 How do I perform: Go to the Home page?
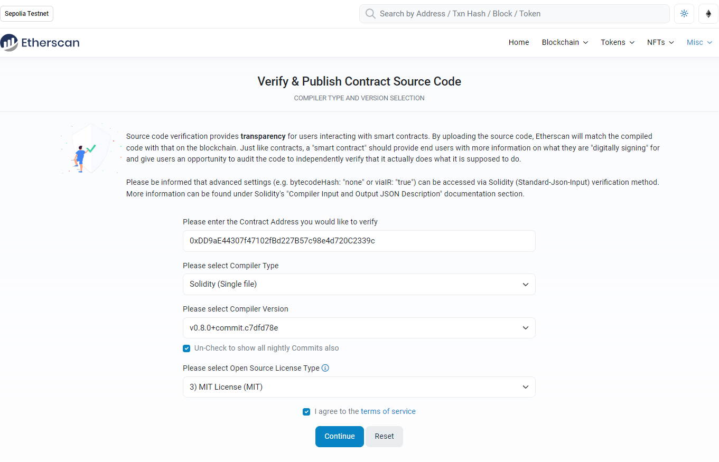pyautogui.click(x=519, y=42)
